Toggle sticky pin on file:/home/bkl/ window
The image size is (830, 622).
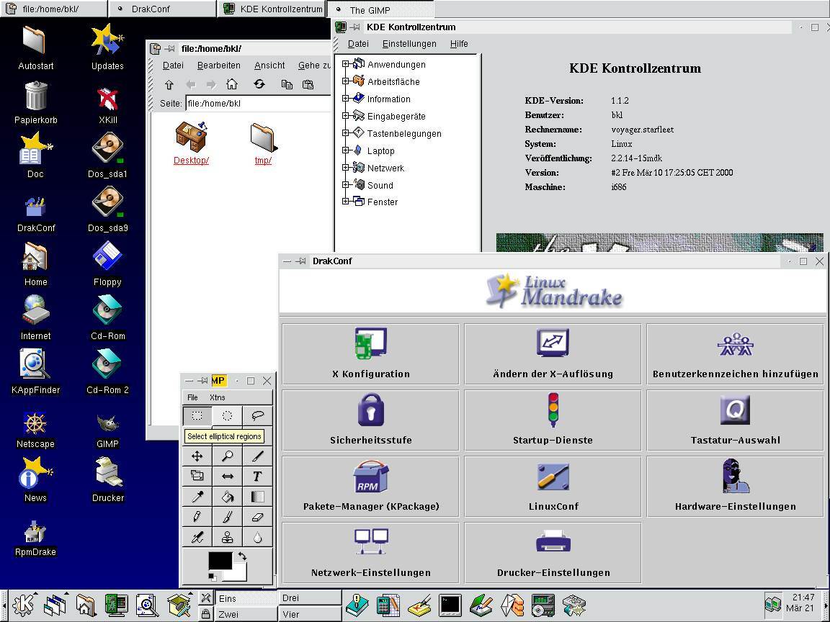[x=169, y=49]
